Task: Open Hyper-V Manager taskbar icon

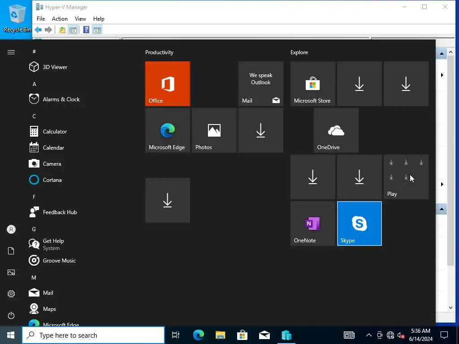Action: (286, 335)
